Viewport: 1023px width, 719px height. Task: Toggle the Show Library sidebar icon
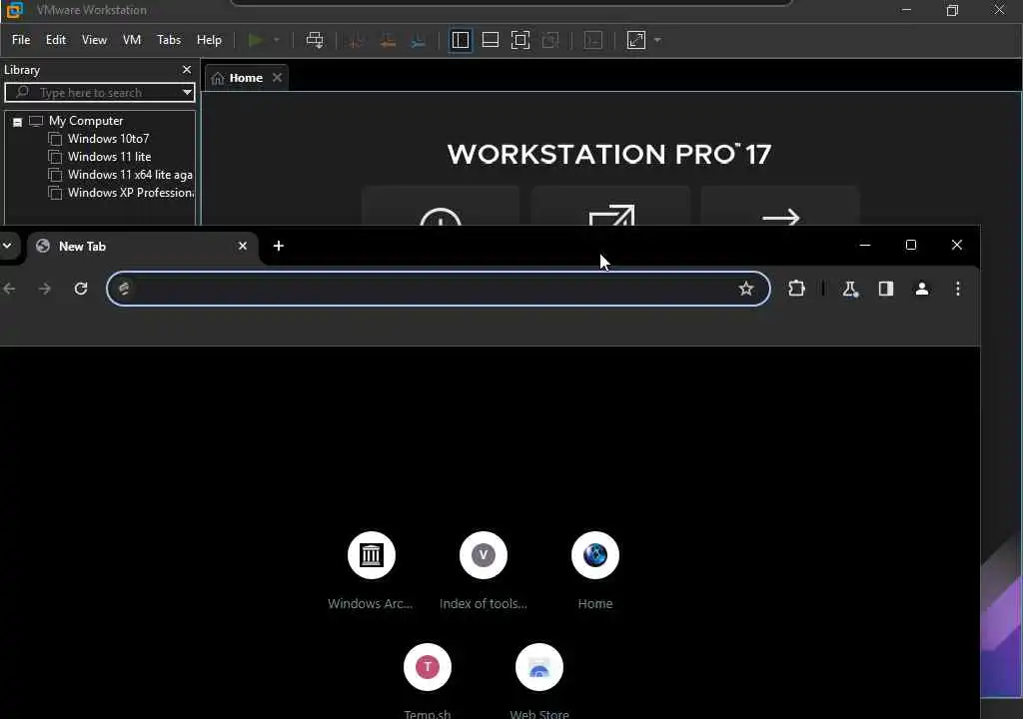point(461,41)
